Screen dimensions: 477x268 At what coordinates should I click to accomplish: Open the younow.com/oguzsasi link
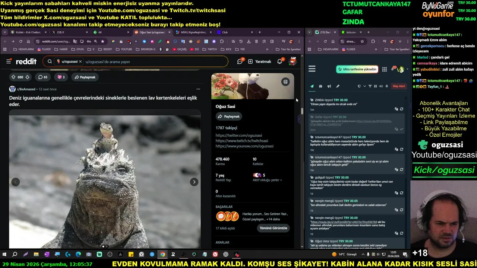(244, 146)
